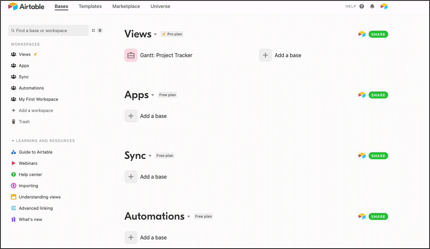Collapse the Learning and Resources section

(x=13, y=141)
